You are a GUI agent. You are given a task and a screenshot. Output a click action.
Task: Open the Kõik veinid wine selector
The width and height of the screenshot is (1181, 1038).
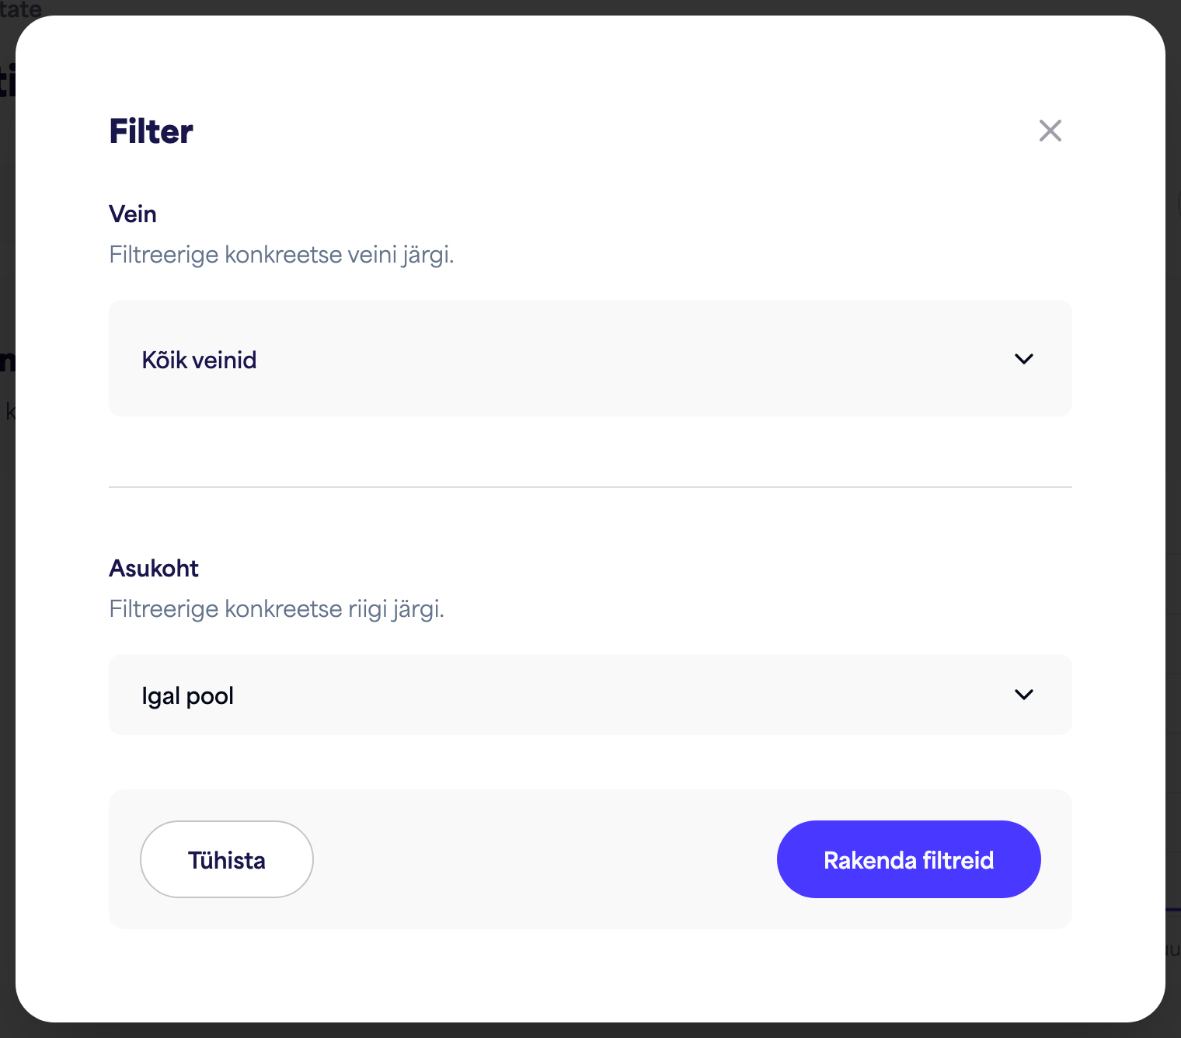(x=590, y=358)
